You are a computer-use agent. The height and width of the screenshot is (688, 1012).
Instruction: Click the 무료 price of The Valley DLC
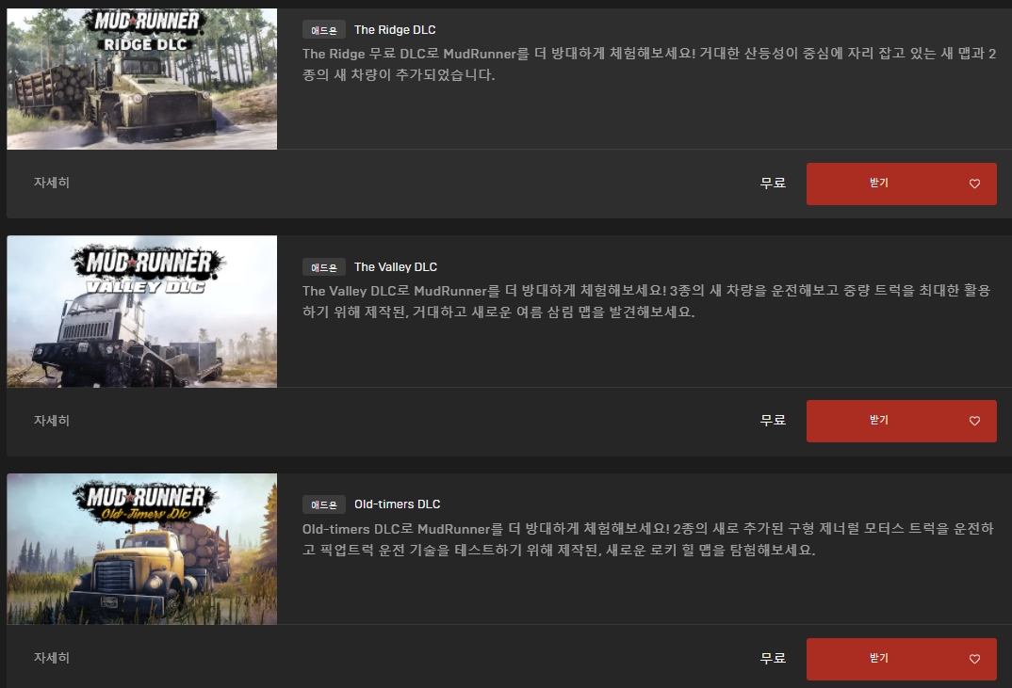point(773,421)
